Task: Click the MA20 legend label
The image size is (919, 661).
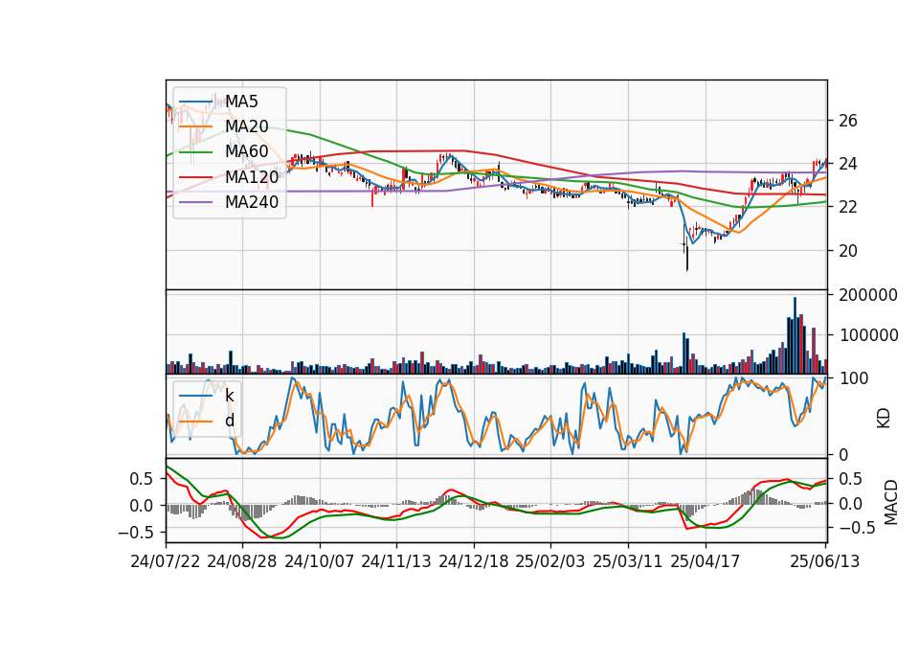Action: click(246, 126)
